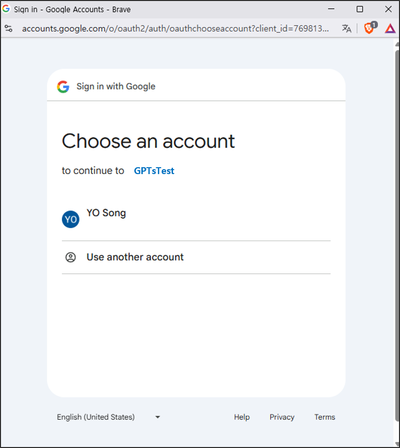Maximize the Brave sign-in window

pos(360,9)
